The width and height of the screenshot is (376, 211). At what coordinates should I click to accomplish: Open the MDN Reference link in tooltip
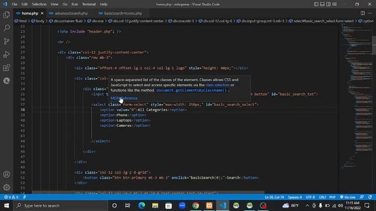pos(124,98)
